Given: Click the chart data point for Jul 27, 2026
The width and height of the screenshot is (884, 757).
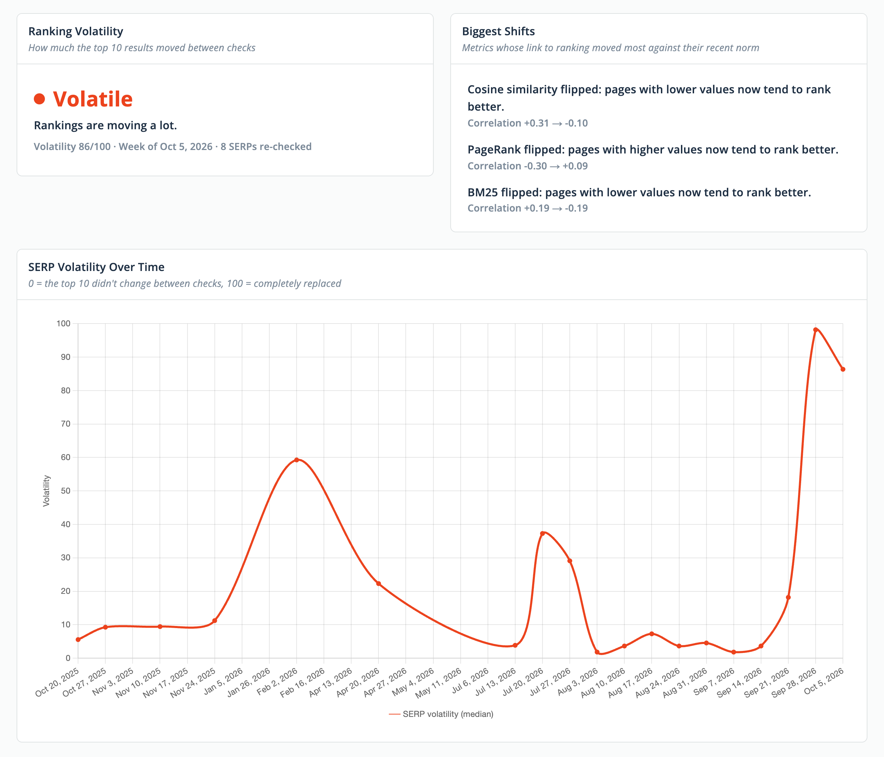Looking at the screenshot, I should (569, 561).
